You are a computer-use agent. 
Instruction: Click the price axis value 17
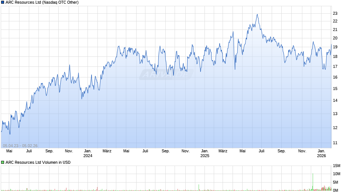(335, 66)
